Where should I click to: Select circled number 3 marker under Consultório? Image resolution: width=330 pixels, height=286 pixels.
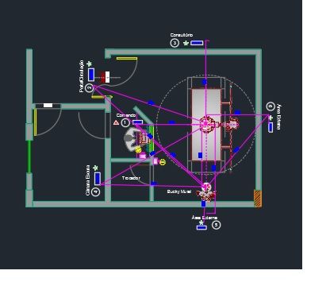(x=175, y=43)
